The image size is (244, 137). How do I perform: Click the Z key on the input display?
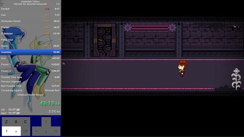(x=6, y=122)
